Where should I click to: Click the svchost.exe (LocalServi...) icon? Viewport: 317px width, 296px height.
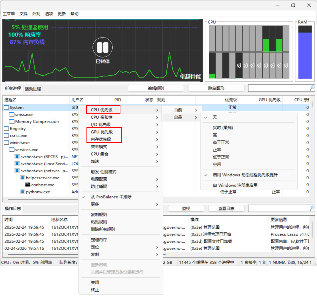click(x=17, y=164)
